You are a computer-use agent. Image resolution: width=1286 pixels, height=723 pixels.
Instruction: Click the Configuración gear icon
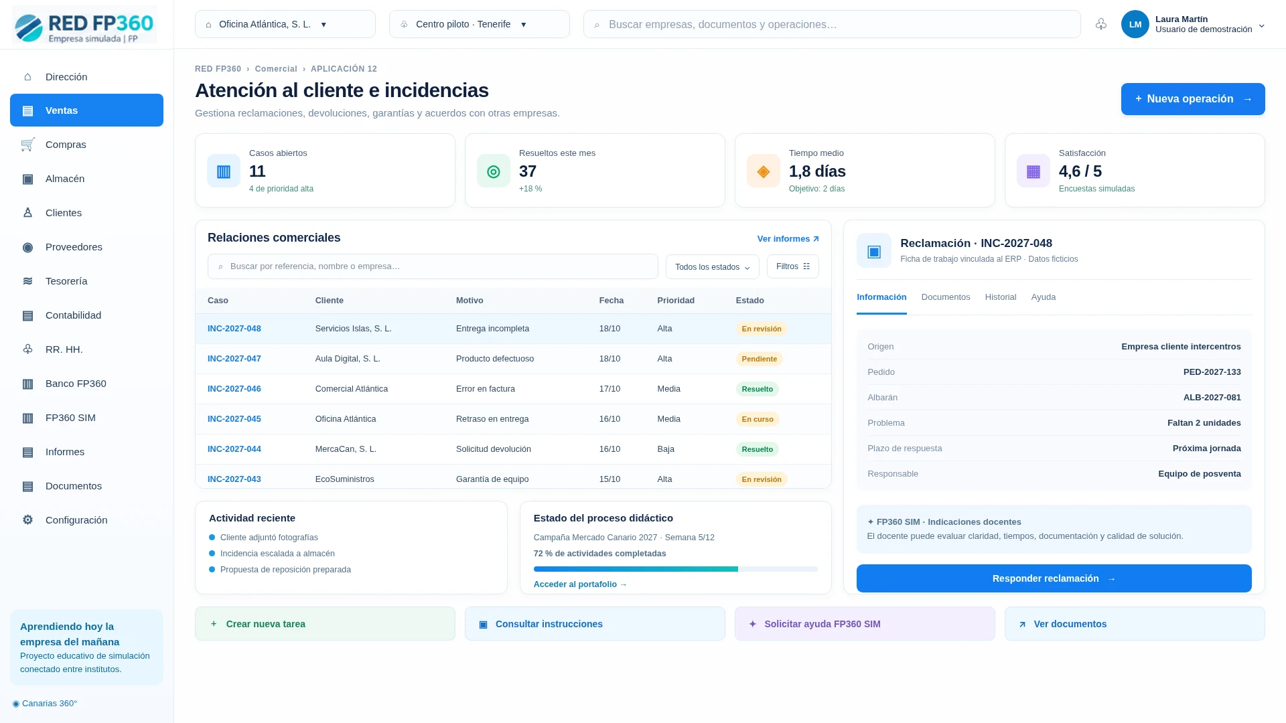point(27,520)
